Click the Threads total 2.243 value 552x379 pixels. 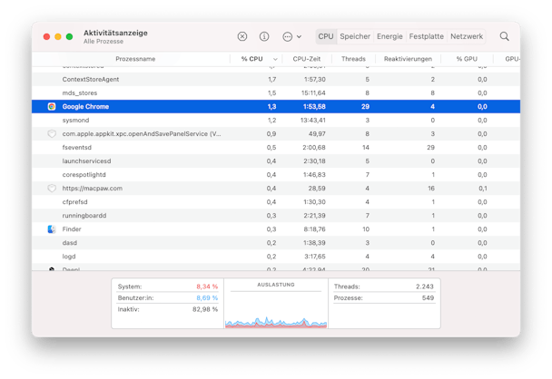(425, 287)
